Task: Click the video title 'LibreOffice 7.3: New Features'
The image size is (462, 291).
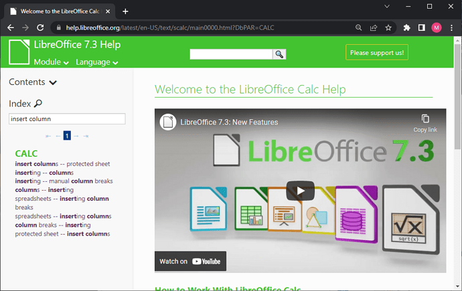Action: point(229,122)
